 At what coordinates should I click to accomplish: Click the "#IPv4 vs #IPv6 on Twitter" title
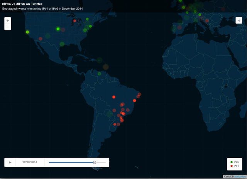tap(22, 4)
